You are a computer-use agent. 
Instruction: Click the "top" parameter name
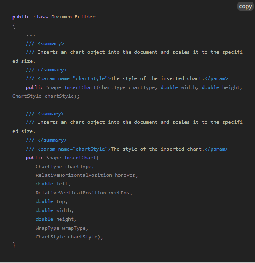tap(61, 201)
